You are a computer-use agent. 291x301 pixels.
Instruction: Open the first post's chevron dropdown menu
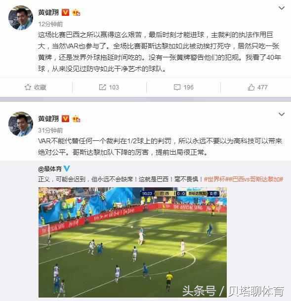(282, 8)
